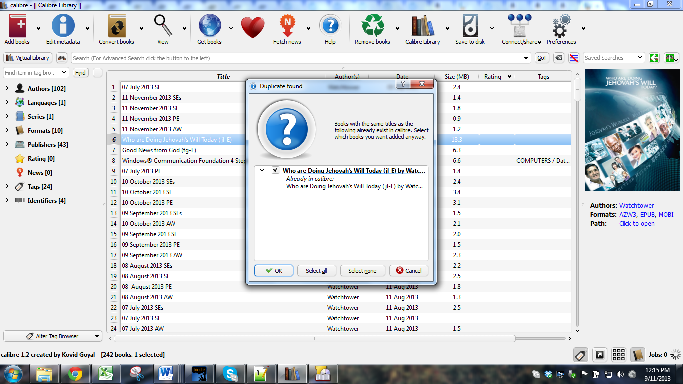
Task: Click the Click to open path link
Action: pyautogui.click(x=637, y=224)
